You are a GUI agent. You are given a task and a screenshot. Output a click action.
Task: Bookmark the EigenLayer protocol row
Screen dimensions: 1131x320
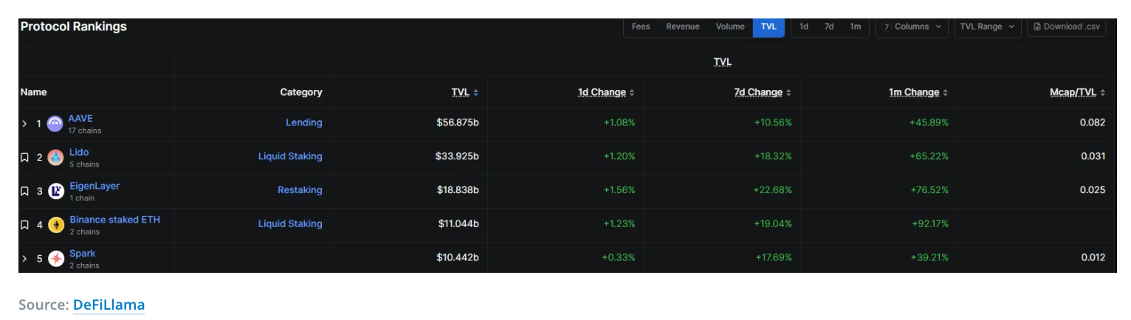24,192
